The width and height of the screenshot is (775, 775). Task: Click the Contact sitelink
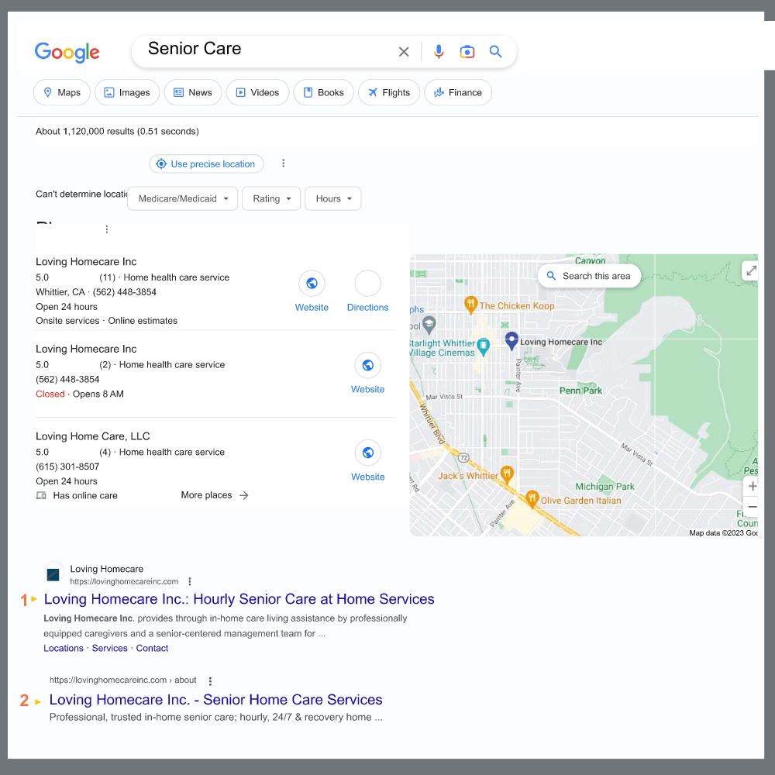coord(152,648)
